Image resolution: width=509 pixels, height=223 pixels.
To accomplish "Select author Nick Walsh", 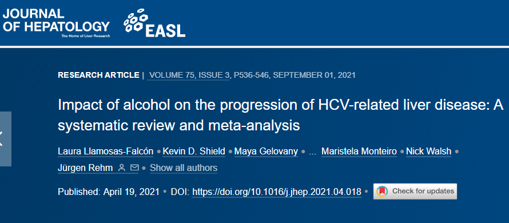I will (428, 152).
